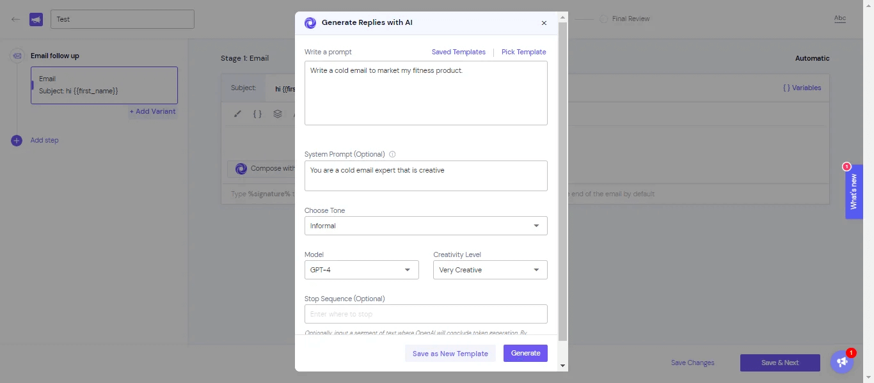This screenshot has height=383, width=874.
Task: Click the layers template icon in editor
Action: click(277, 114)
